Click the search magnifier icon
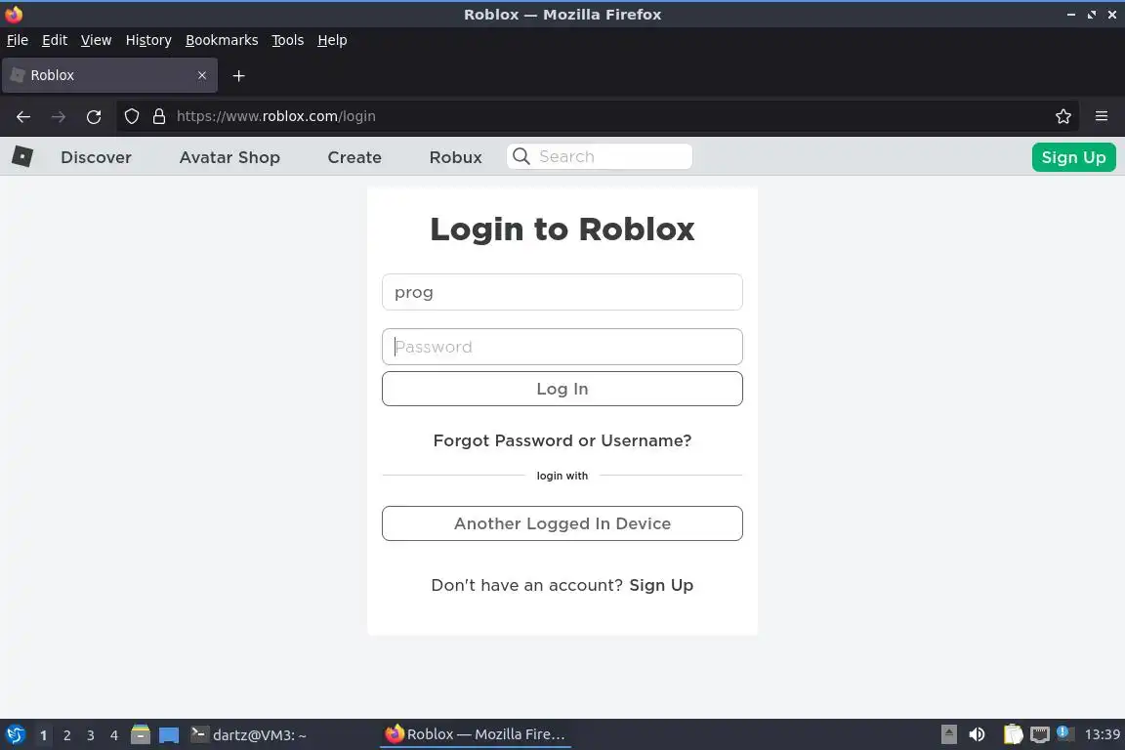The image size is (1125, 750). click(521, 156)
